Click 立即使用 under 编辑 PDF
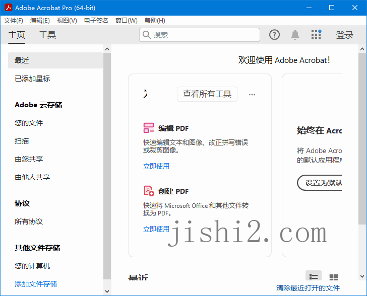 point(156,166)
